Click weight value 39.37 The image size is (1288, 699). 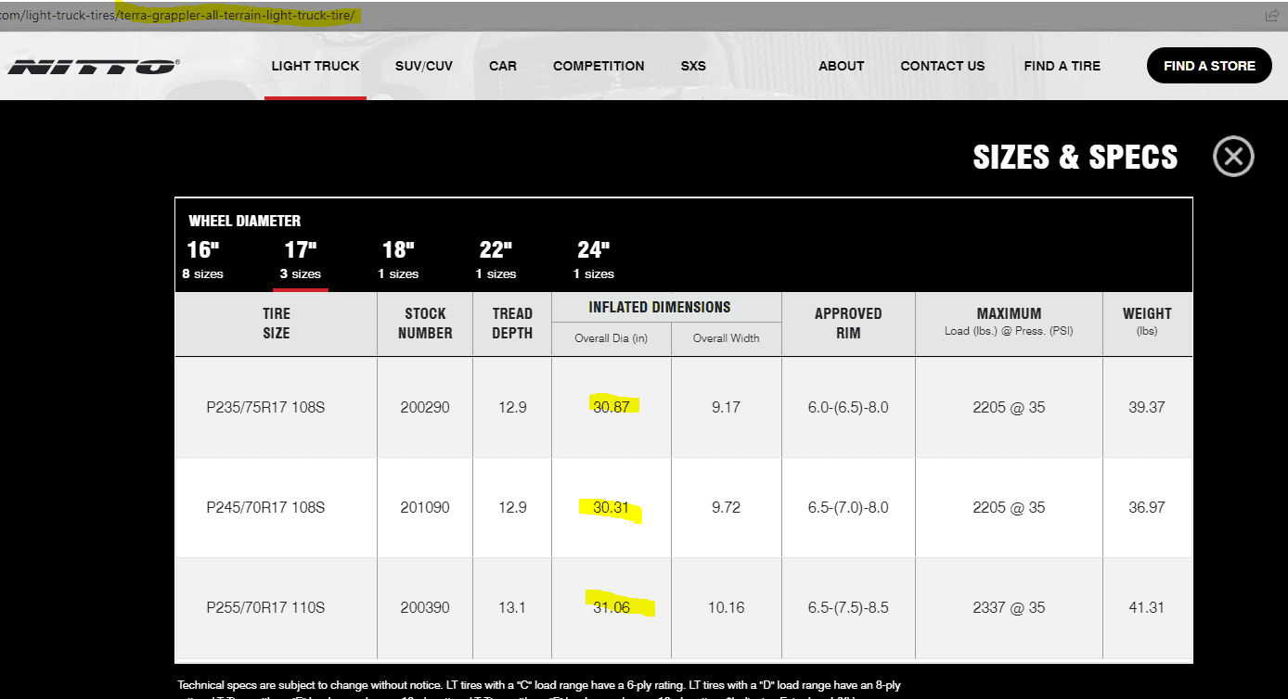[x=1147, y=407]
